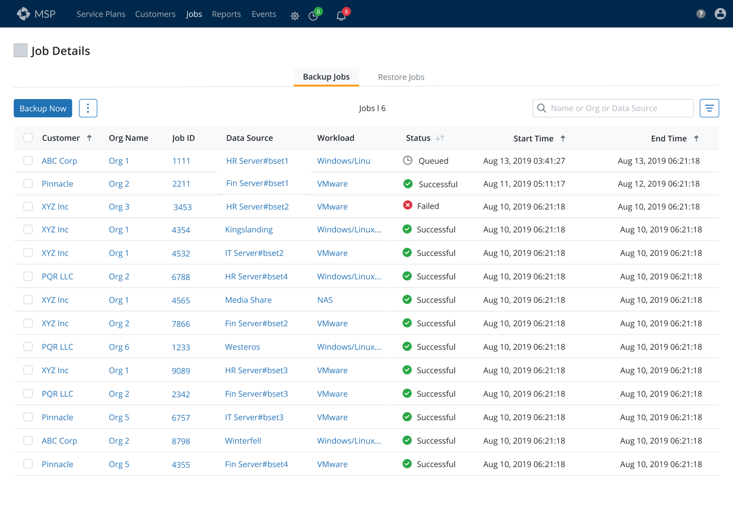
Task: Open the notifications bell icon
Action: coord(341,16)
